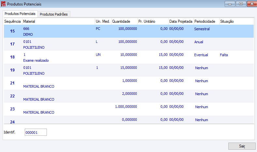This screenshot has height=152, width=257.
Task: Click the Pr. Unitário column header
Action: tap(153, 21)
